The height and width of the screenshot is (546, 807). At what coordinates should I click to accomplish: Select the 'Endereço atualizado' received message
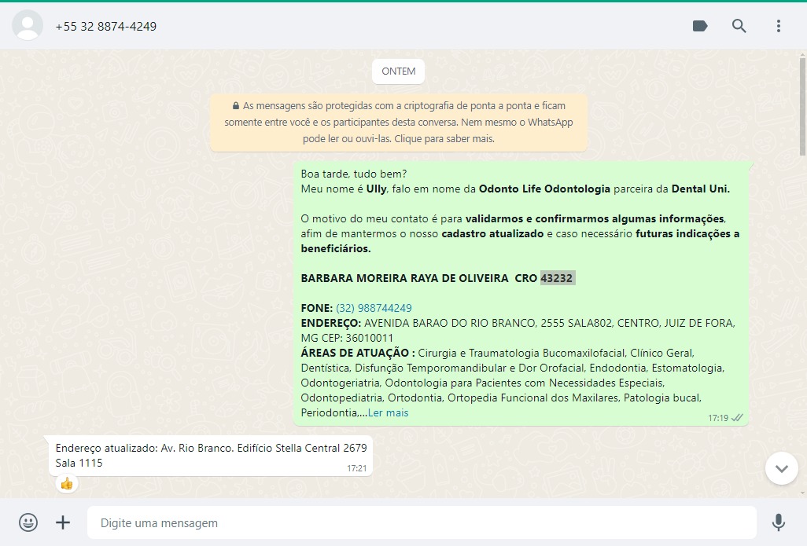tap(210, 456)
